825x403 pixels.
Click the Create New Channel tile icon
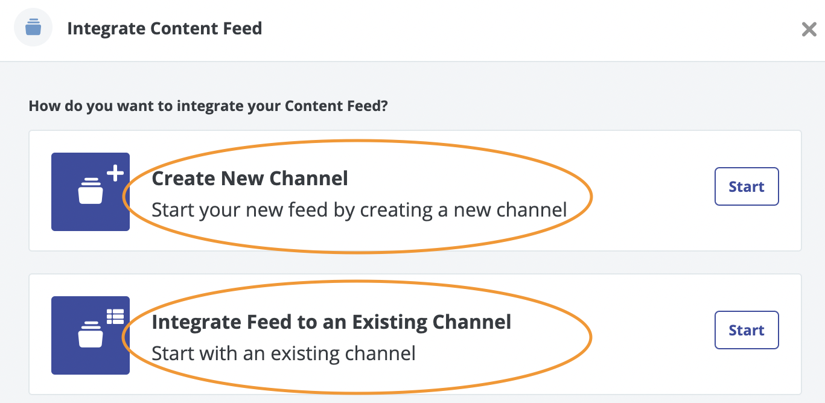click(x=91, y=192)
